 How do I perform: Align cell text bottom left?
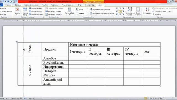point(117,14)
